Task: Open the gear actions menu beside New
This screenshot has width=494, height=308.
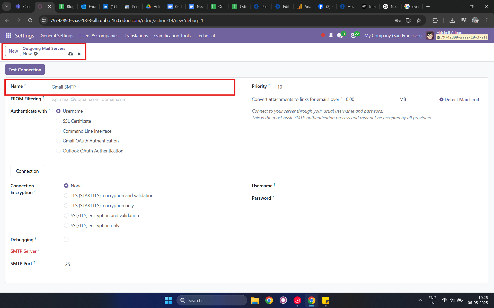Action: point(36,54)
